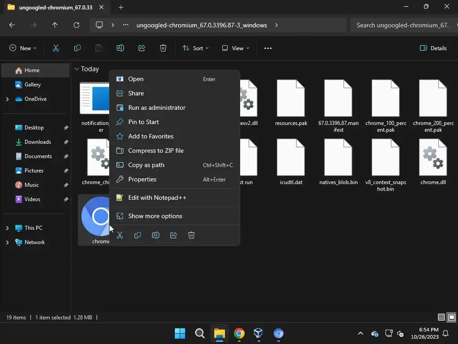
Task: Open Desktop in quick access
Action: [x=35, y=128]
